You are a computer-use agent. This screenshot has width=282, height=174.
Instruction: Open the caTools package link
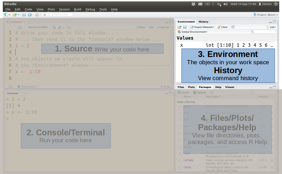pos(188,160)
